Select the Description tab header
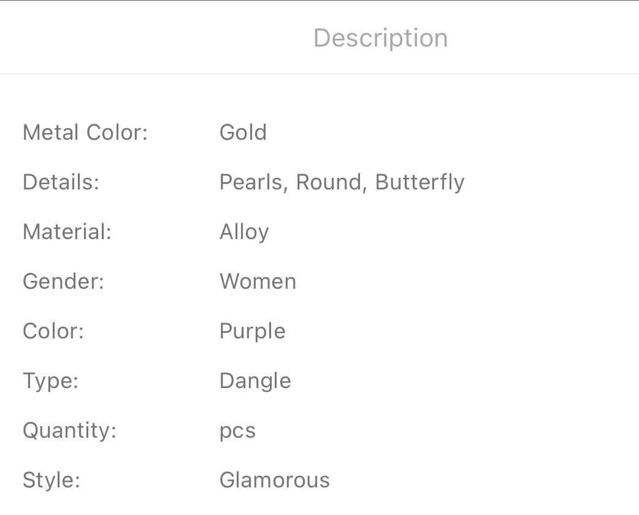The width and height of the screenshot is (639, 515). [380, 38]
